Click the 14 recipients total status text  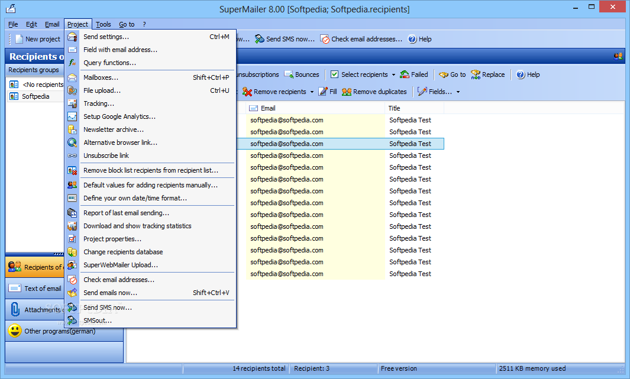[259, 368]
